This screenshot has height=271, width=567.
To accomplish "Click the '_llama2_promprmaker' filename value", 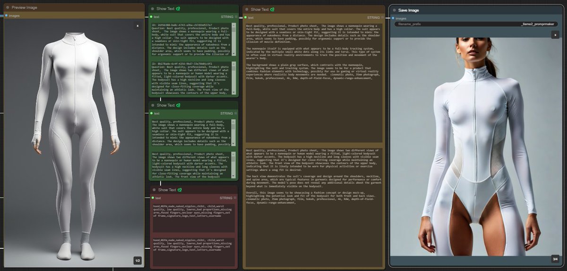I will [x=537, y=24].
